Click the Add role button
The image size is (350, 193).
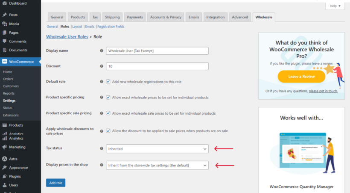[56, 183]
